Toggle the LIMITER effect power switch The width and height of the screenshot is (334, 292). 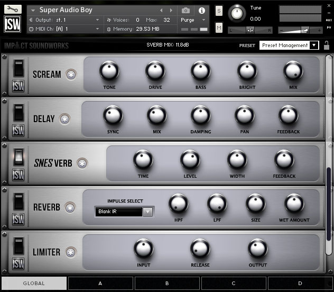pos(18,246)
